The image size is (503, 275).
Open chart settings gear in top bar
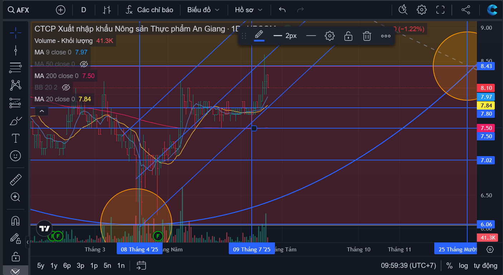pyautogui.click(x=422, y=10)
